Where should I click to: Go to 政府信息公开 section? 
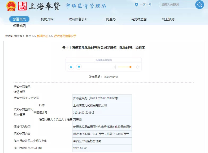coord(78,19)
